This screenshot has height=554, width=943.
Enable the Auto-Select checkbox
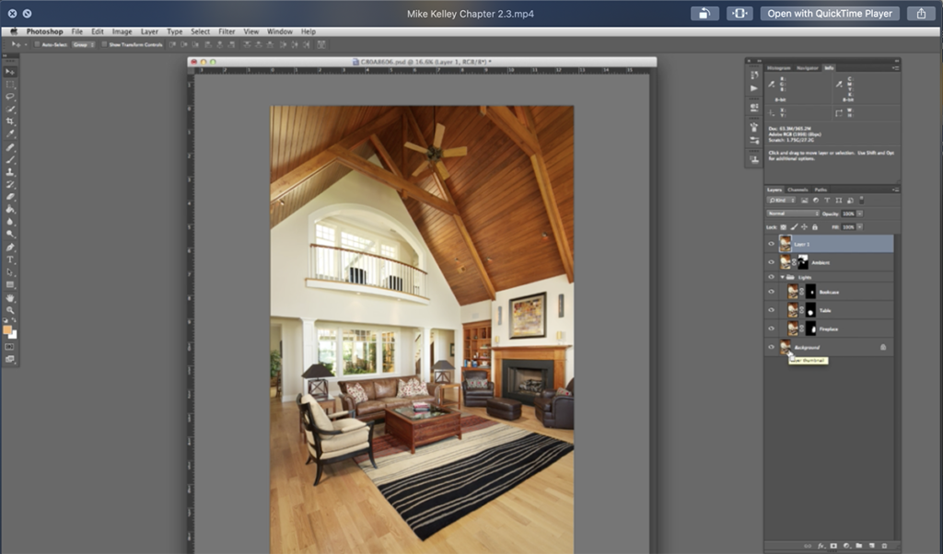pos(37,44)
